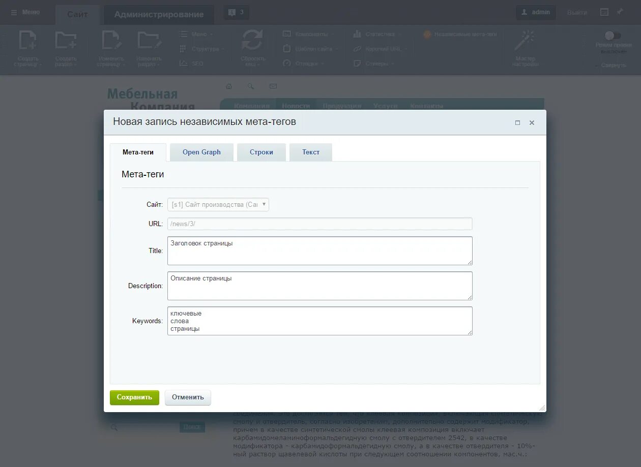
Task: Open the dropdown arrow next to Статистика
Action: point(399,35)
